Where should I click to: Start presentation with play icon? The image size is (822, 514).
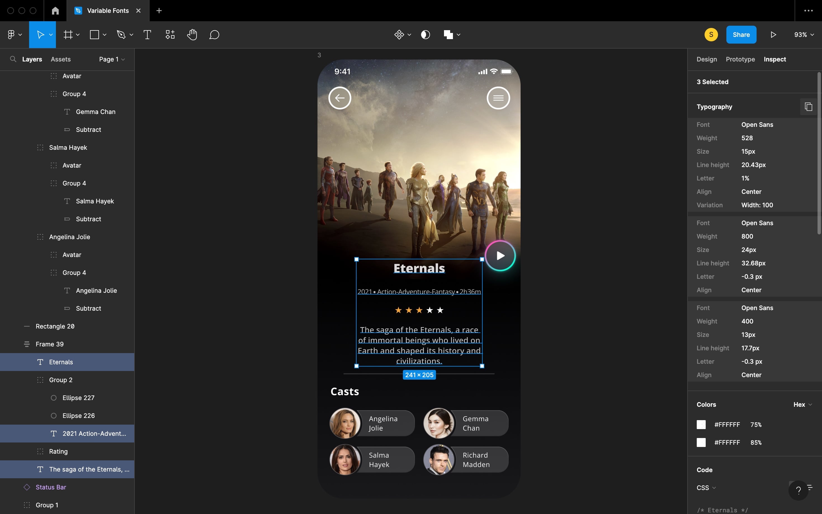click(x=773, y=35)
